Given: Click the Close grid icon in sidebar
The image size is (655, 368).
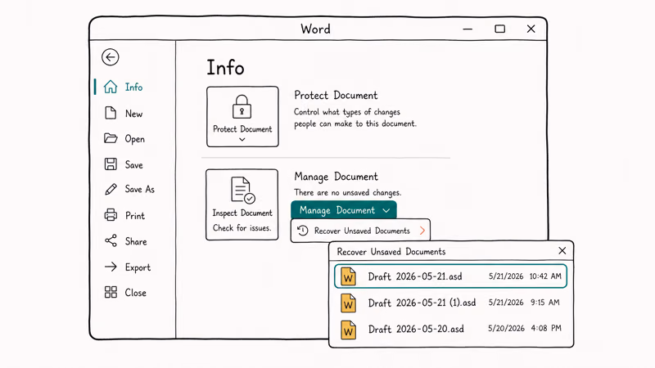Looking at the screenshot, I should pos(111,292).
